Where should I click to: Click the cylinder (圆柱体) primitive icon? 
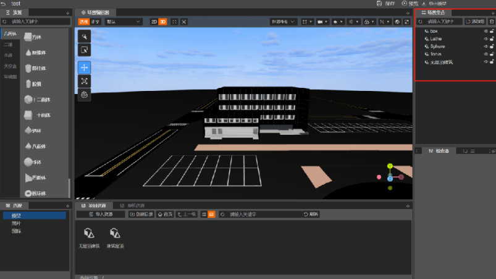coord(28,68)
